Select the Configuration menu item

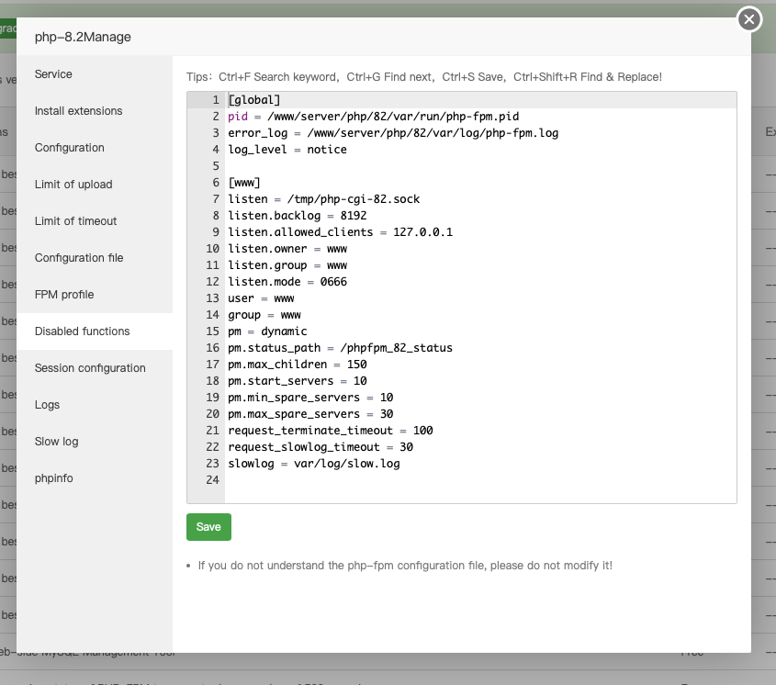(70, 148)
